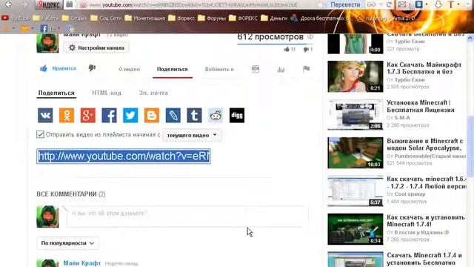Open 'Выживание в Minecraft с модом Solar Apocalypse' link

(x=424, y=145)
